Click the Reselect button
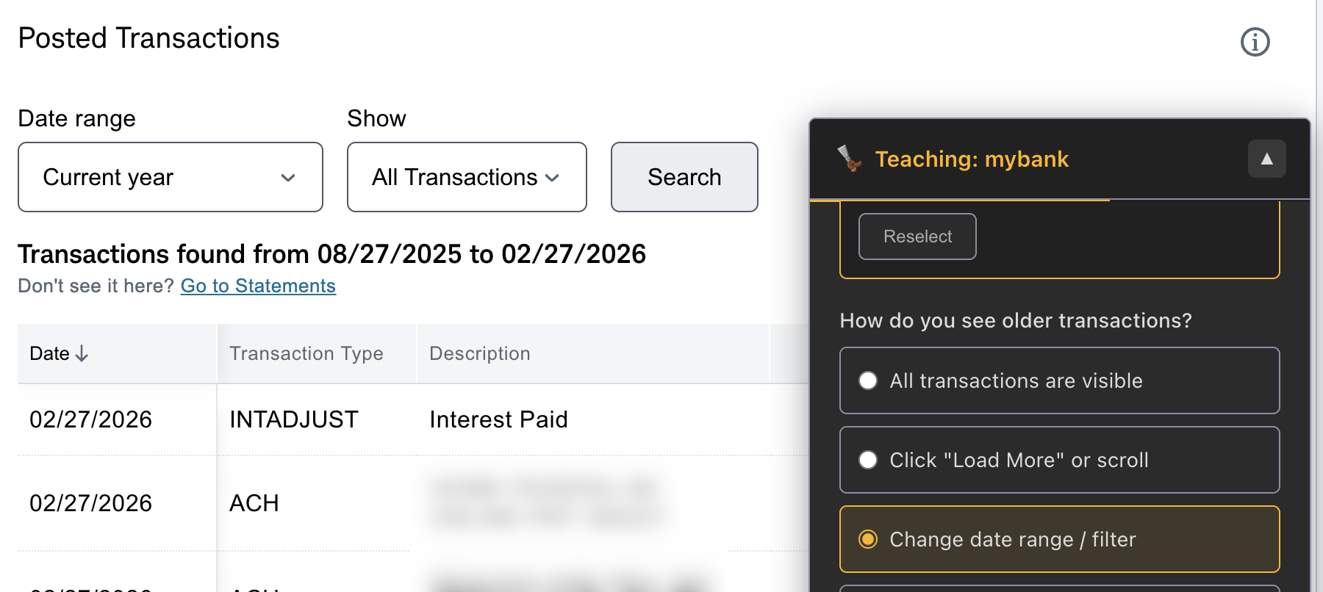 [917, 237]
